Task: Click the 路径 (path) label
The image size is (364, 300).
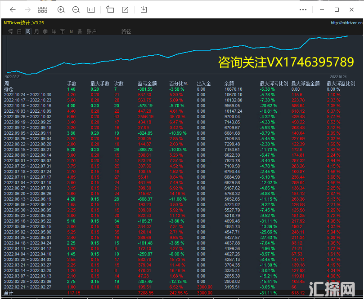Action: pyautogui.click(x=126, y=31)
